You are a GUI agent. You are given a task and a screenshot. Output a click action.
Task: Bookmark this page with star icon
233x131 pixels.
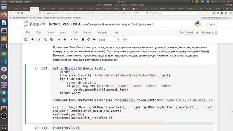click(x=150, y=13)
